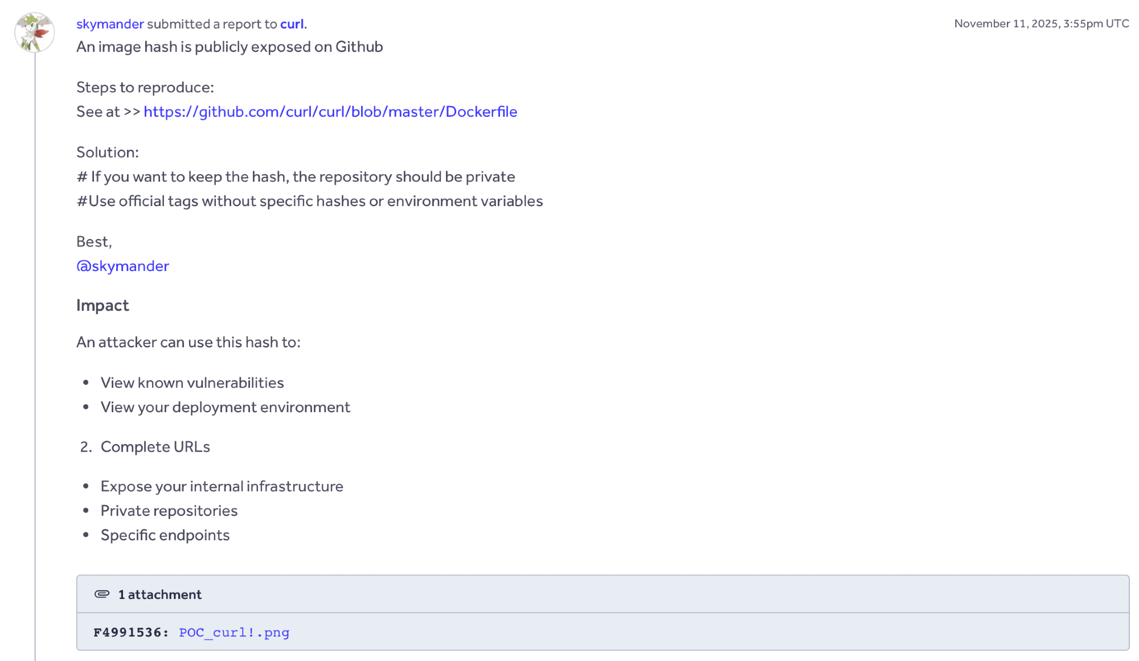This screenshot has height=661, width=1139.
Task: Click attachment ID F4991536
Action: point(130,633)
